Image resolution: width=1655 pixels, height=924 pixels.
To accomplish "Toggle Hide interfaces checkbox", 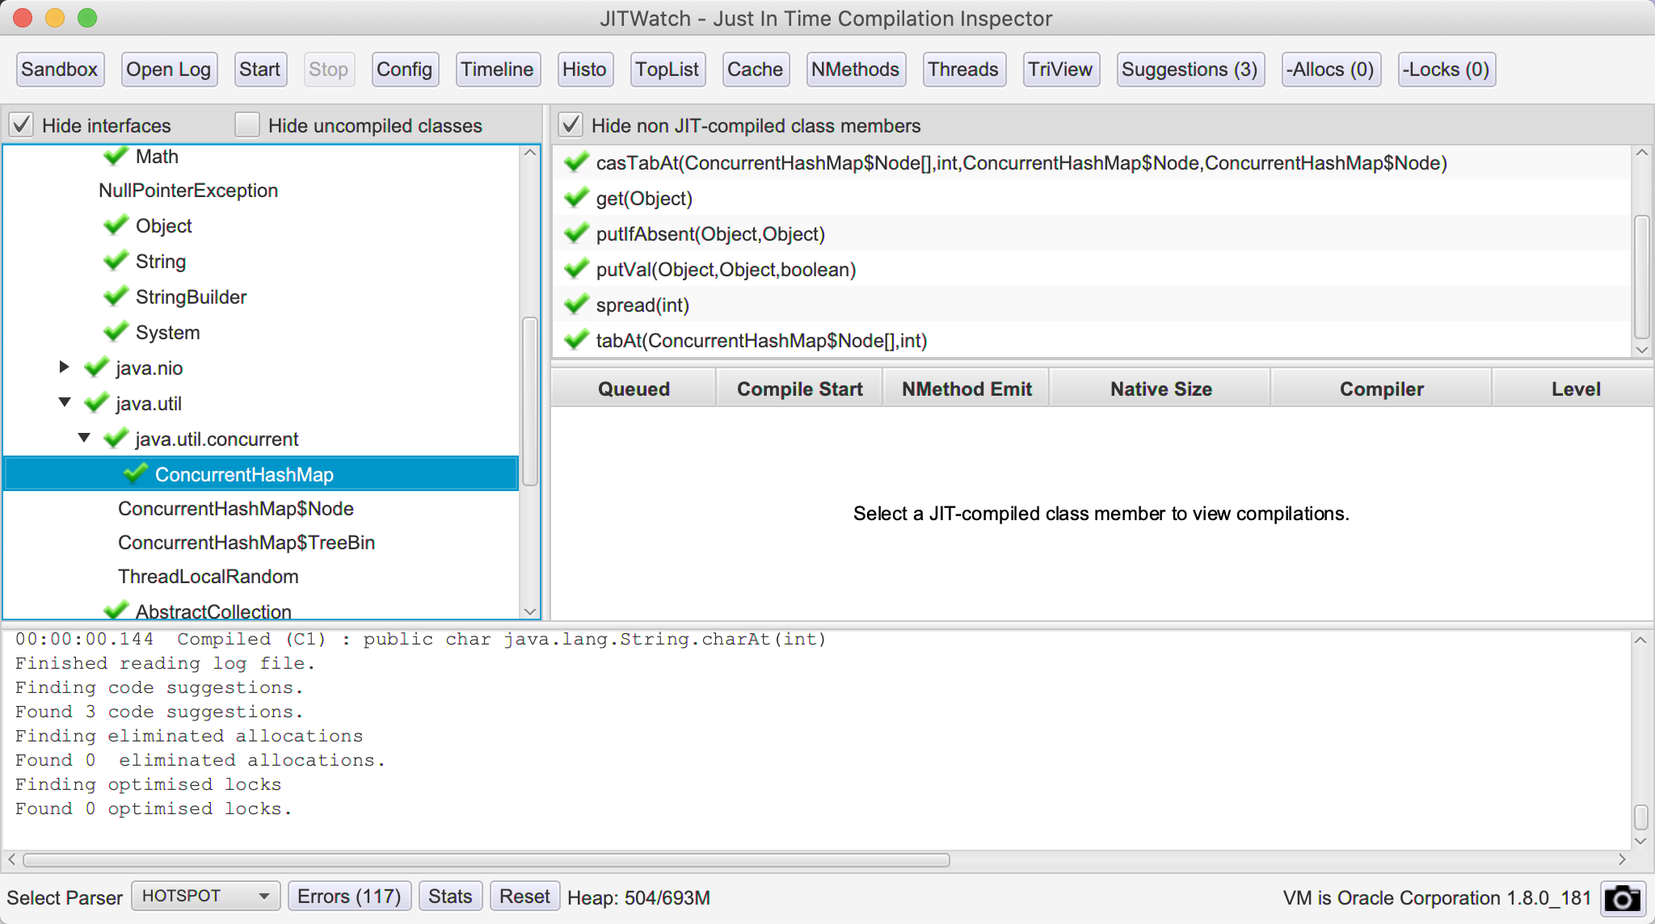I will coord(22,126).
